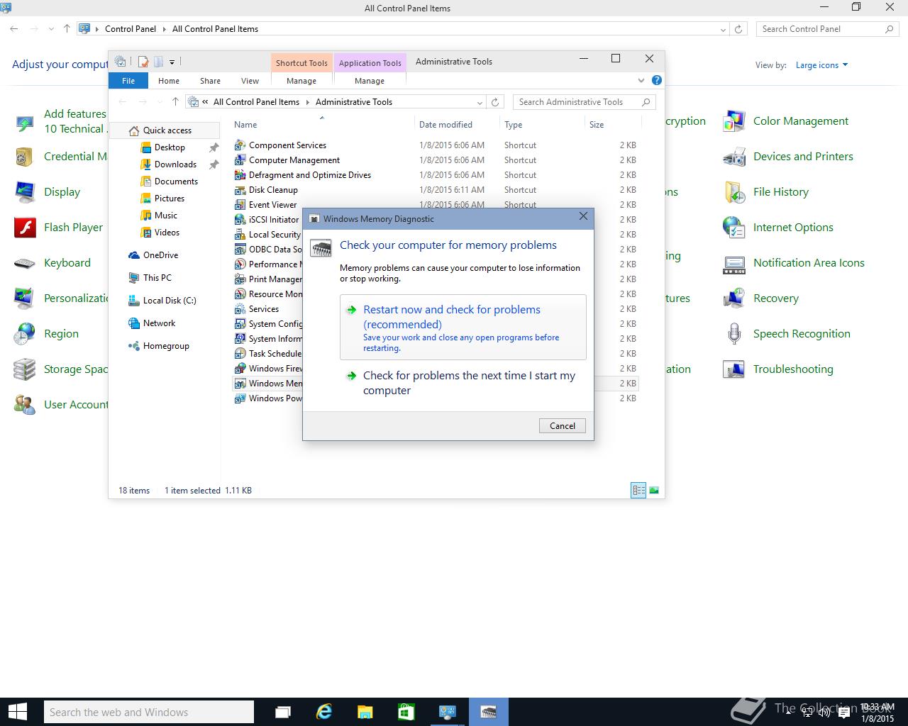Close the Windows Memory Diagnostic dialog
This screenshot has width=908, height=726.
coord(583,216)
